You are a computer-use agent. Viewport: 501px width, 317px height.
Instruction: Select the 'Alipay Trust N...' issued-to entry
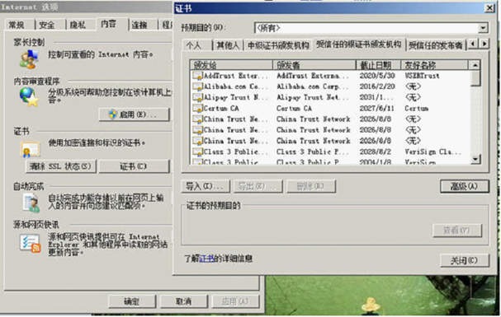point(236,97)
